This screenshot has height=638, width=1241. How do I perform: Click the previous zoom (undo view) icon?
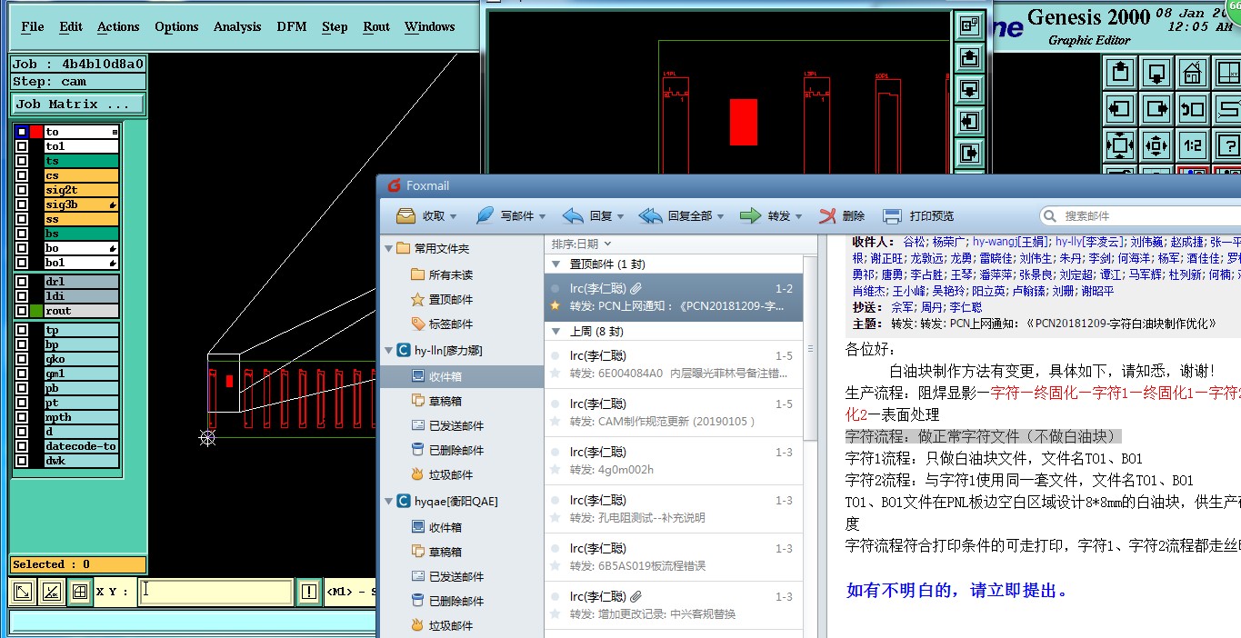coord(1193,109)
